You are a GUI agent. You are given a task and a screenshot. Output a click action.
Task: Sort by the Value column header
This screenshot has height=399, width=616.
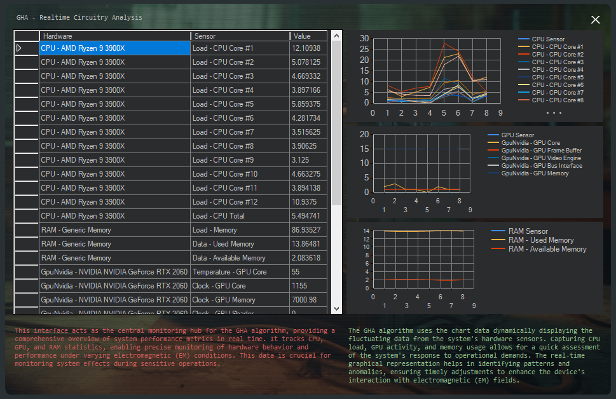click(308, 36)
